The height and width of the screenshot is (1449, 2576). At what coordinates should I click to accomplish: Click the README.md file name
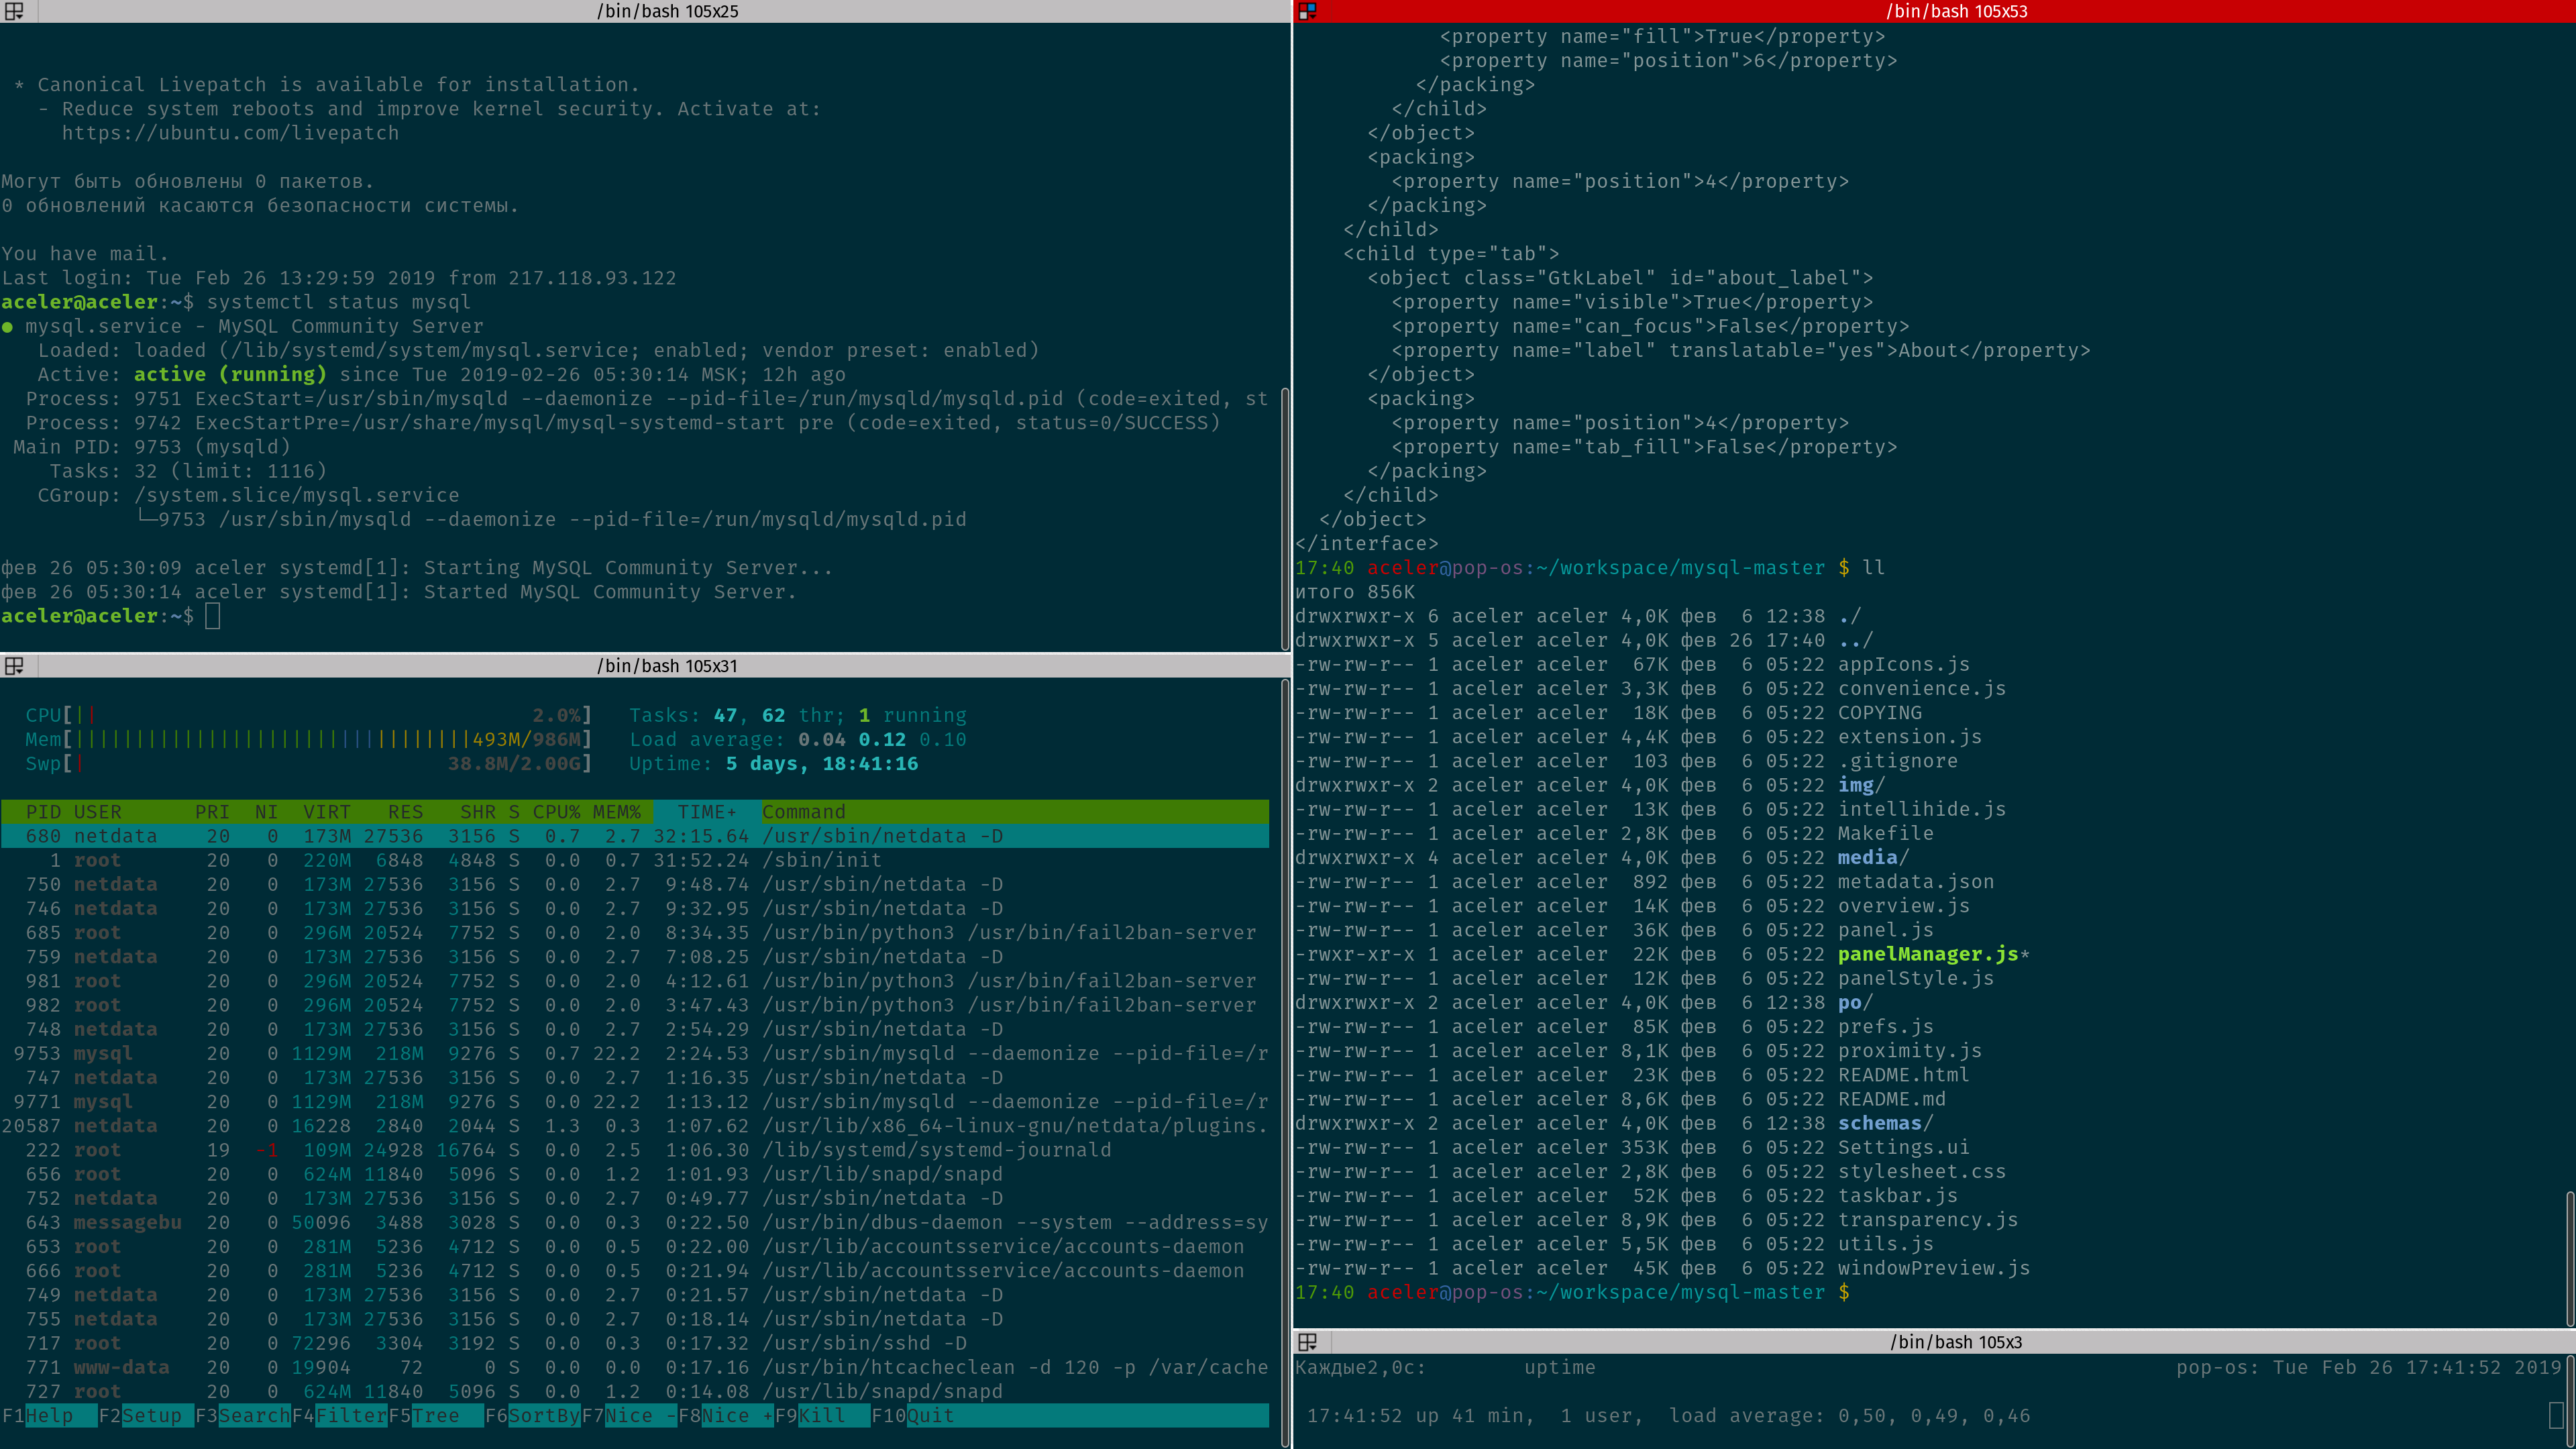[1891, 1099]
